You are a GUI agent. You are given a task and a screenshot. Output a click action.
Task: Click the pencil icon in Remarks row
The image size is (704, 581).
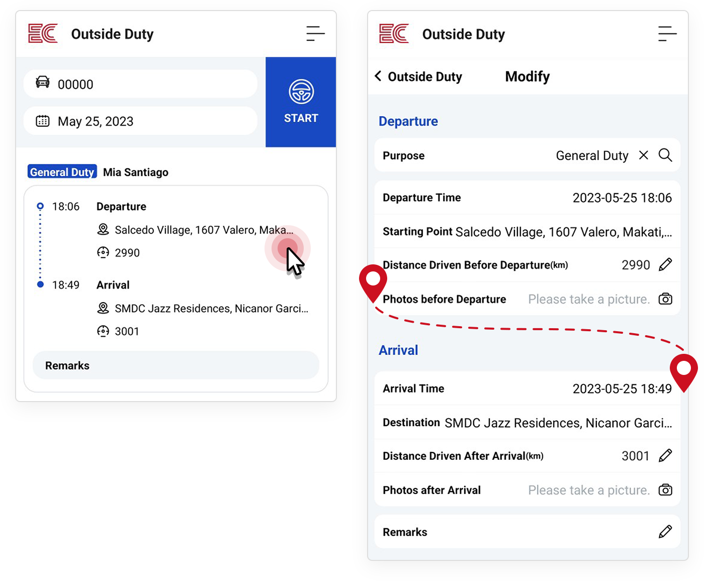point(665,532)
